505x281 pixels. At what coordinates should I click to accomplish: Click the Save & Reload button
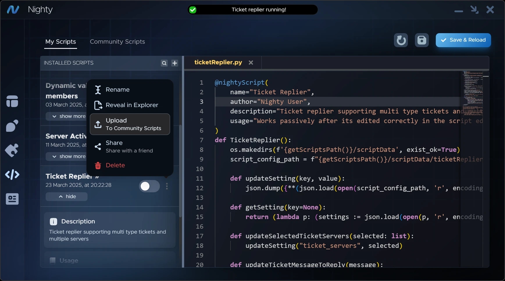tap(463, 40)
